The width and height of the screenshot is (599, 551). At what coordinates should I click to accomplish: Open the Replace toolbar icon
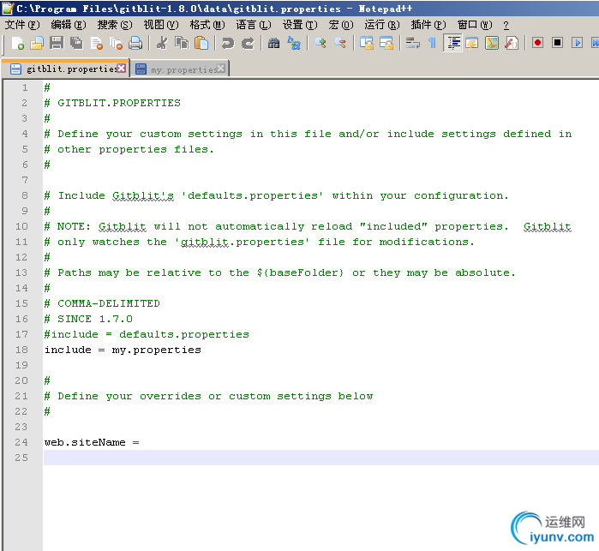click(294, 43)
